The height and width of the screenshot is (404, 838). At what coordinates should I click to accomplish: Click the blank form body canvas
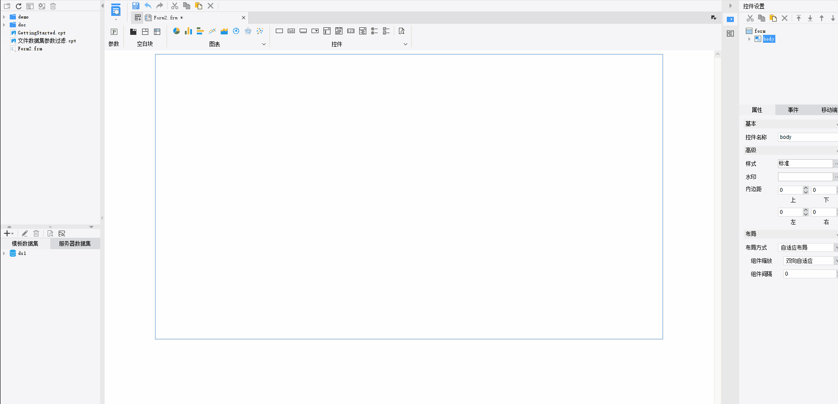tap(409, 197)
